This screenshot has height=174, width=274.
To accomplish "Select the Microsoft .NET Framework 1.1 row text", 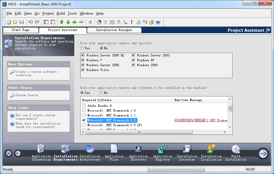I will [x=111, y=115].
